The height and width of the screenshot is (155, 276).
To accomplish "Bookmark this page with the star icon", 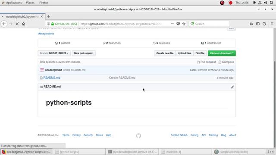I will coord(184,24).
